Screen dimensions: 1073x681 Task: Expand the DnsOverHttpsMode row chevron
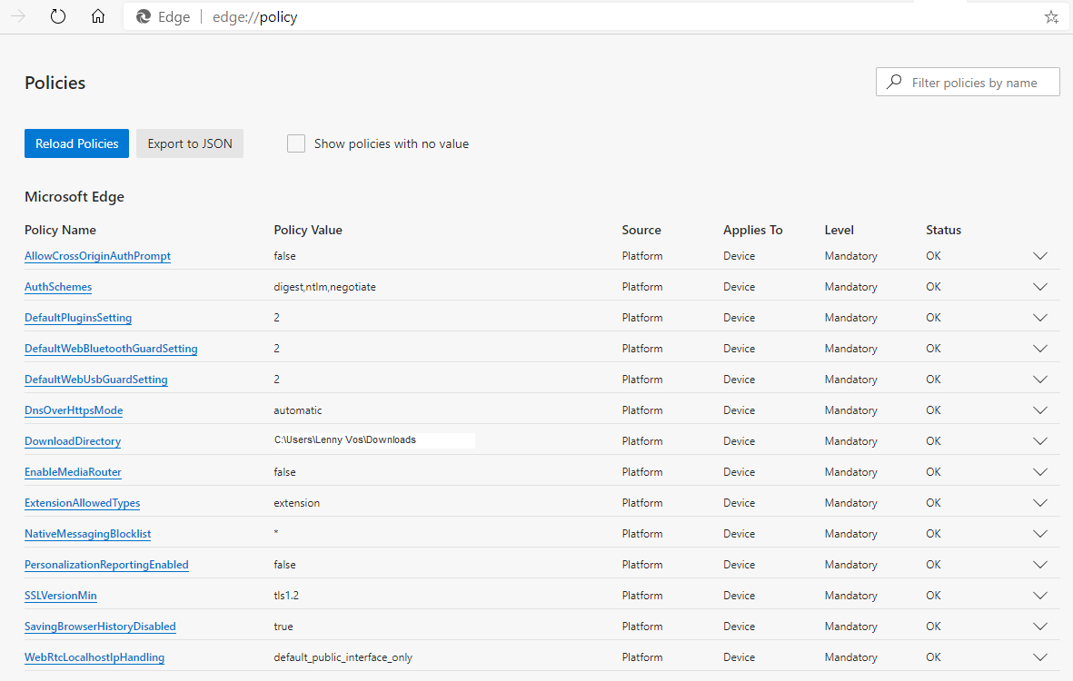coord(1040,410)
